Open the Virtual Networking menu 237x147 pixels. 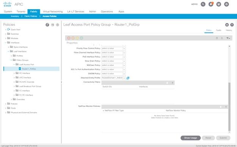click(53, 11)
